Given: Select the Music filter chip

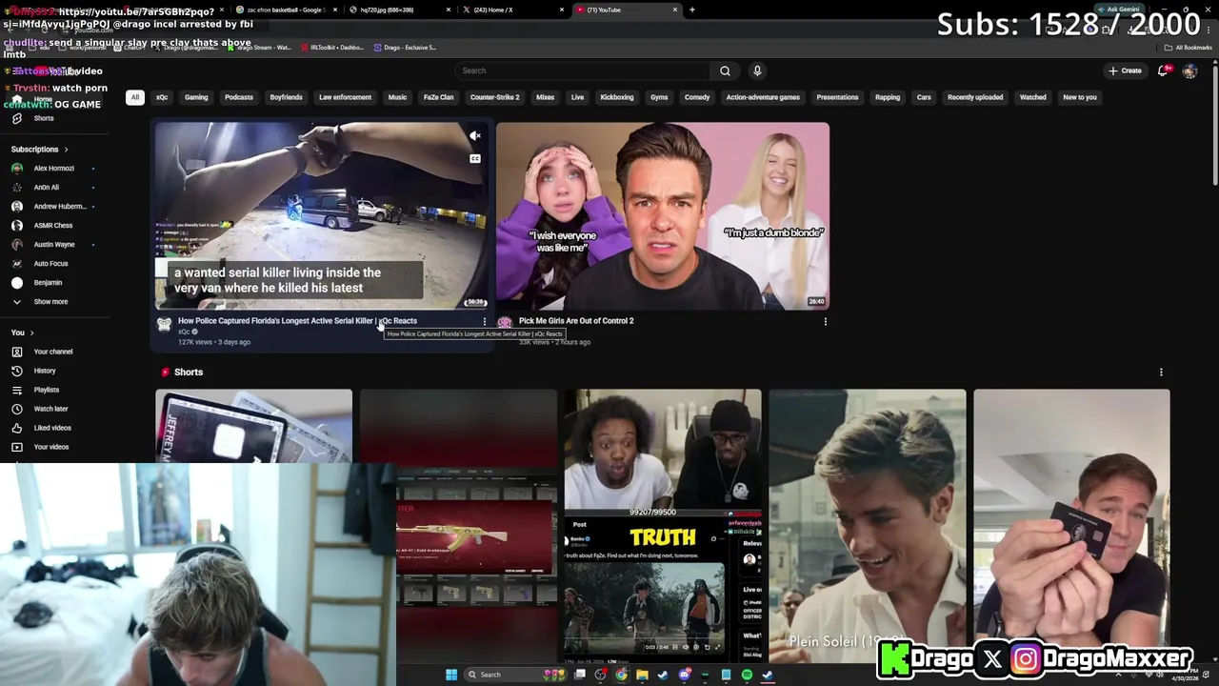Looking at the screenshot, I should coord(397,97).
